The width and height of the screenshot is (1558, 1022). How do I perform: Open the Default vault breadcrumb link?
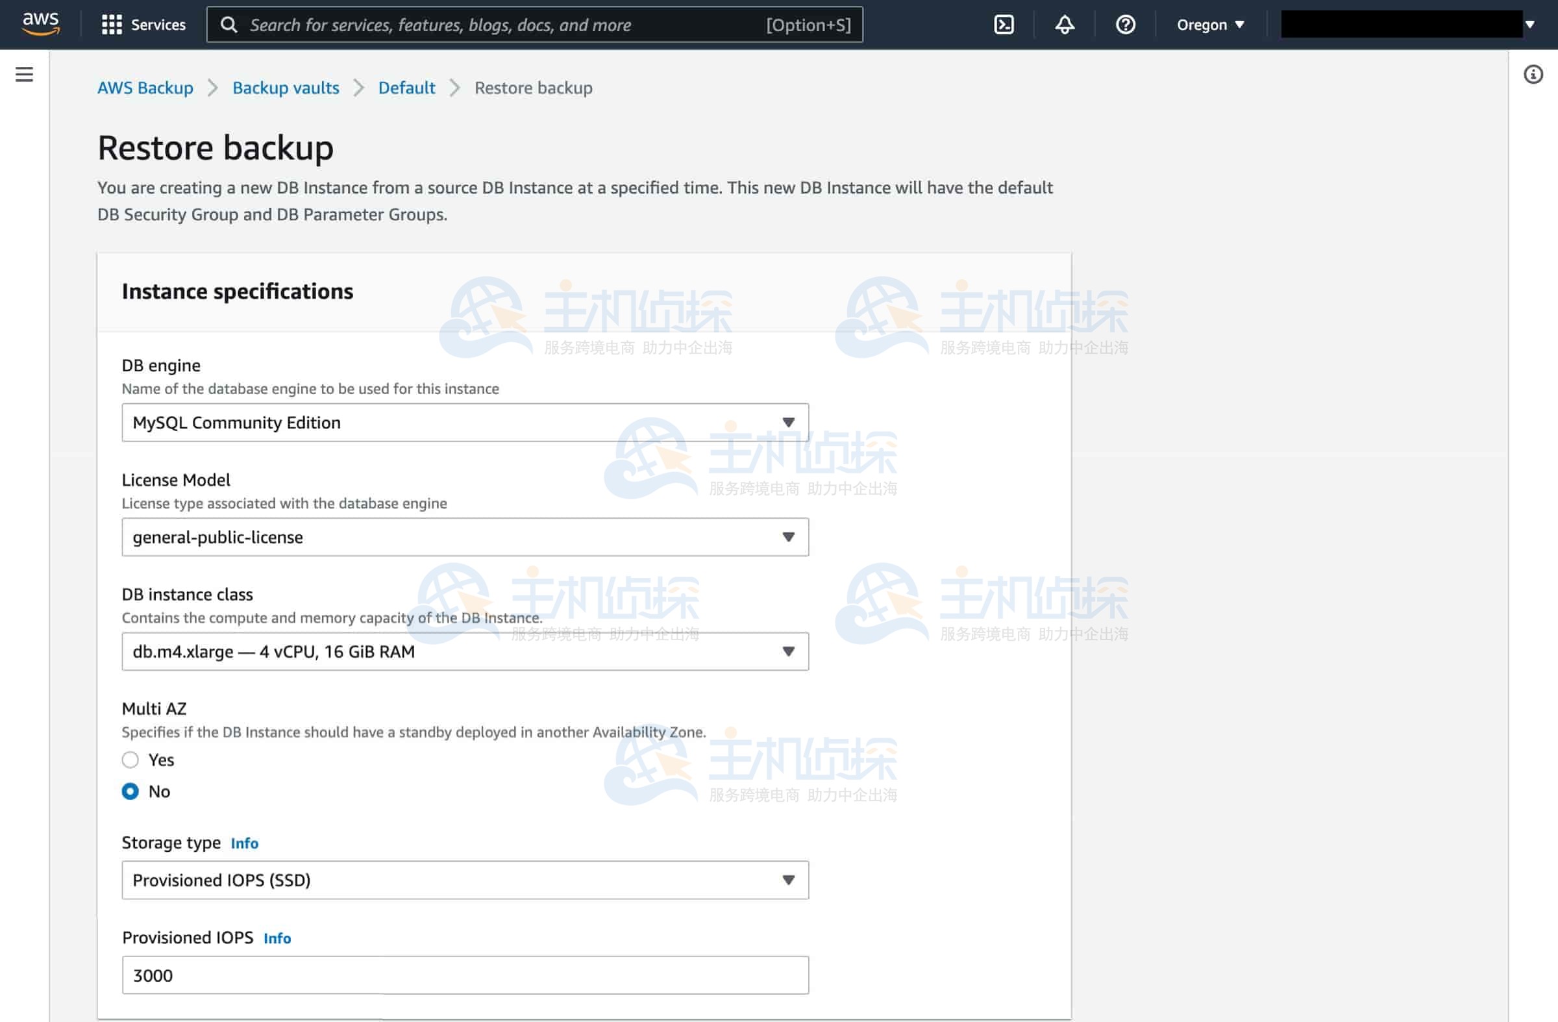(x=406, y=88)
